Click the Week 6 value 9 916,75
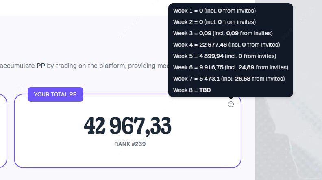322x180 pixels. (x=211, y=67)
